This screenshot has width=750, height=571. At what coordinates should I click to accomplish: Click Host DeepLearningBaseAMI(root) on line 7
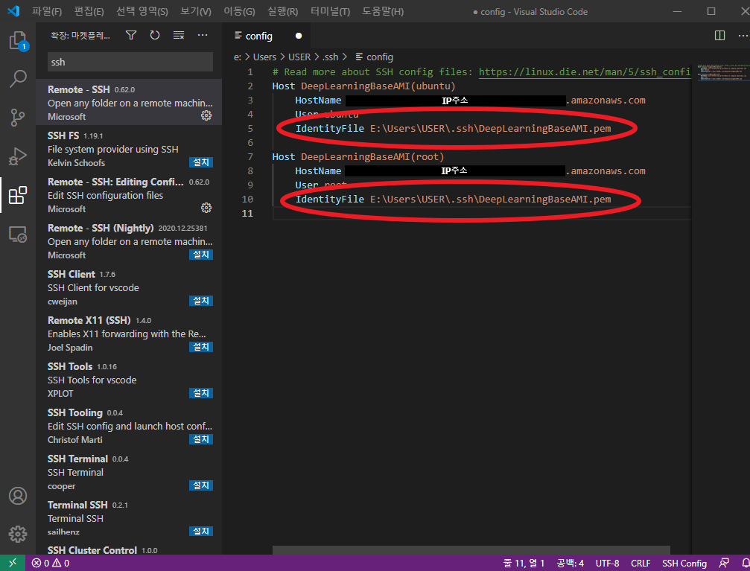(358, 156)
